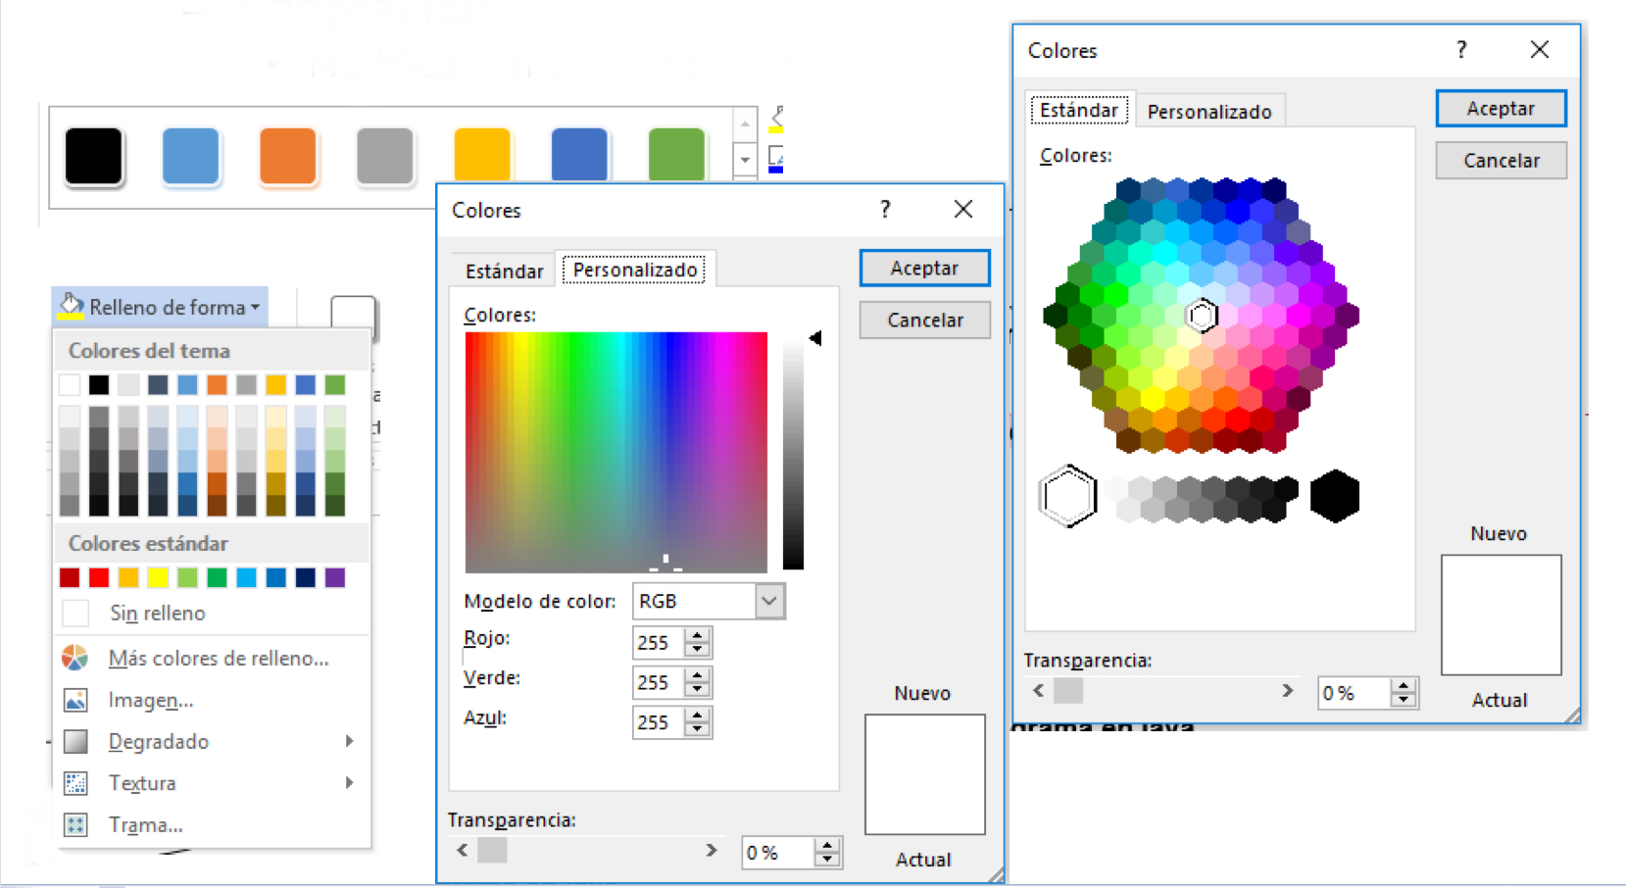
Task: Click the custom color spectrum field
Action: (616, 452)
